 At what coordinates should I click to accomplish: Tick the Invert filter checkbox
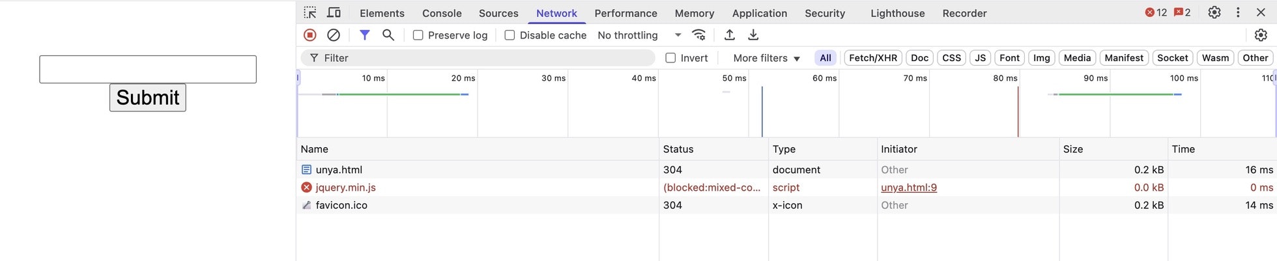(x=670, y=58)
